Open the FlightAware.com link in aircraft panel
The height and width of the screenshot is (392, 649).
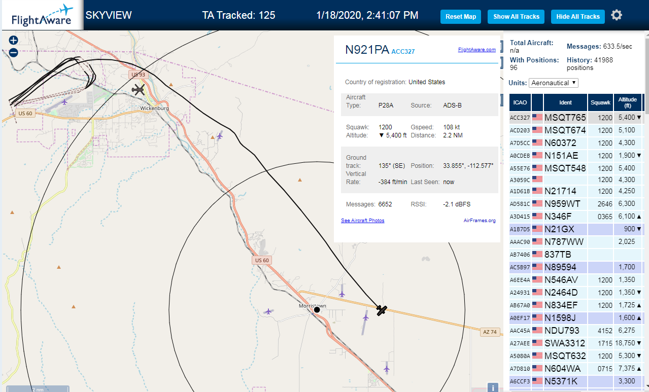[476, 50]
